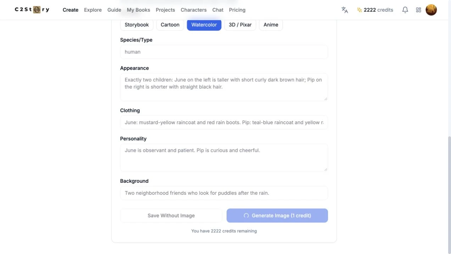
Task: Select the 3D / Pixar art style
Action: click(x=240, y=25)
